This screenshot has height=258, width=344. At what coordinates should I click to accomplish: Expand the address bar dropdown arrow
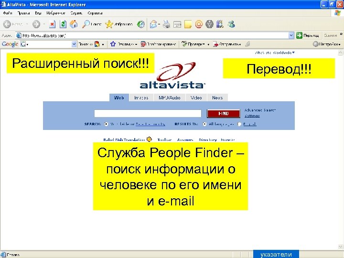pyautogui.click(x=291, y=35)
